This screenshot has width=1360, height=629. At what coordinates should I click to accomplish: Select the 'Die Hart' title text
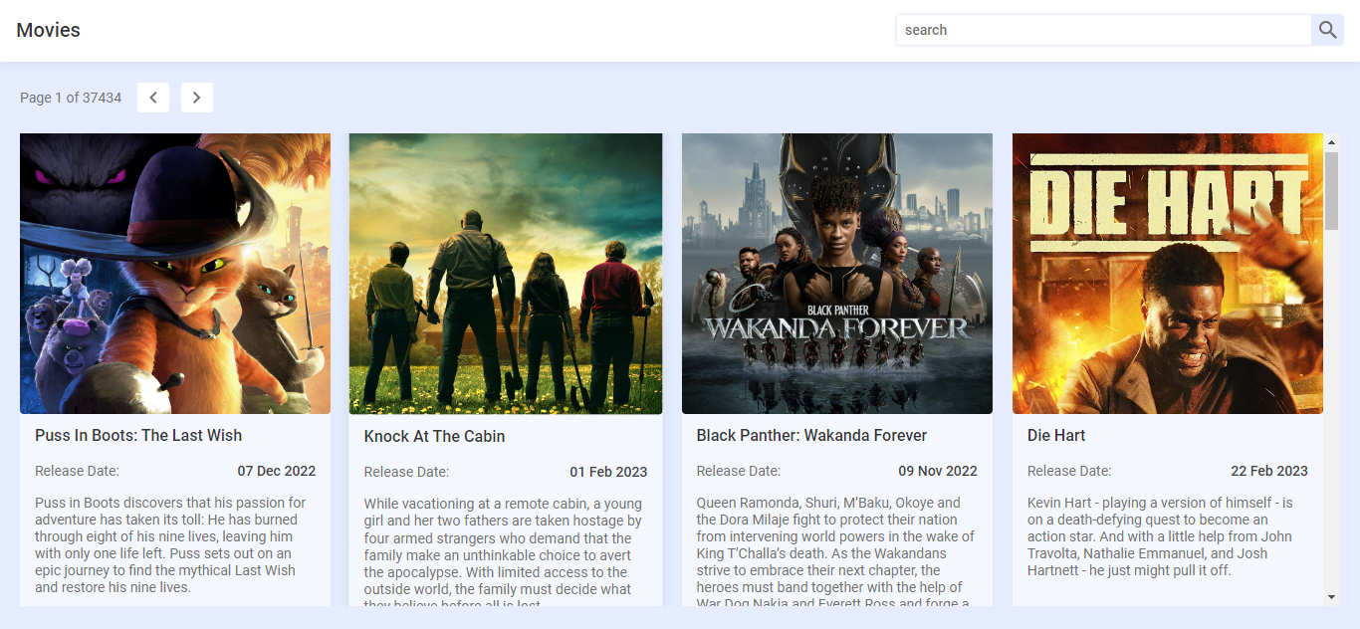click(1056, 436)
